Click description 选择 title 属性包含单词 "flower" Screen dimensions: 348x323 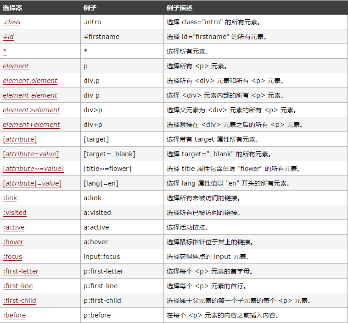[214, 169]
